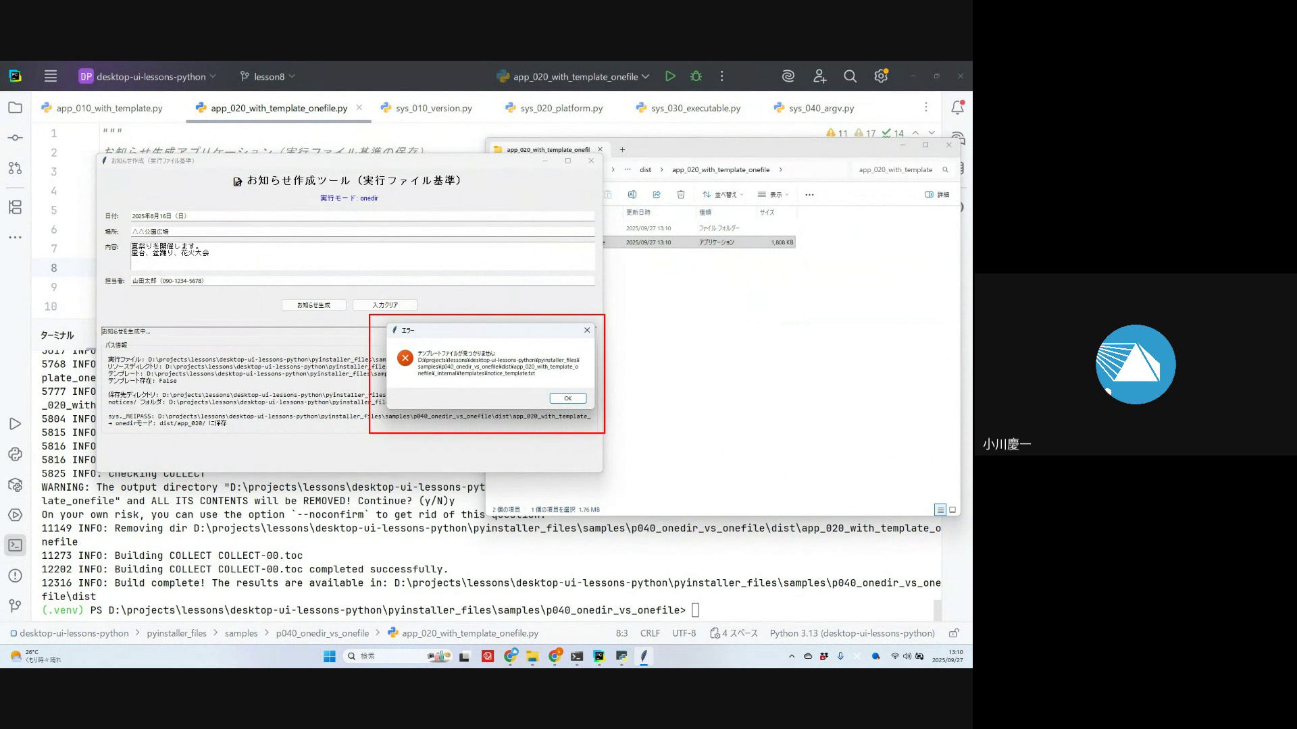
Task: Open the notifications bell icon
Action: click(957, 107)
